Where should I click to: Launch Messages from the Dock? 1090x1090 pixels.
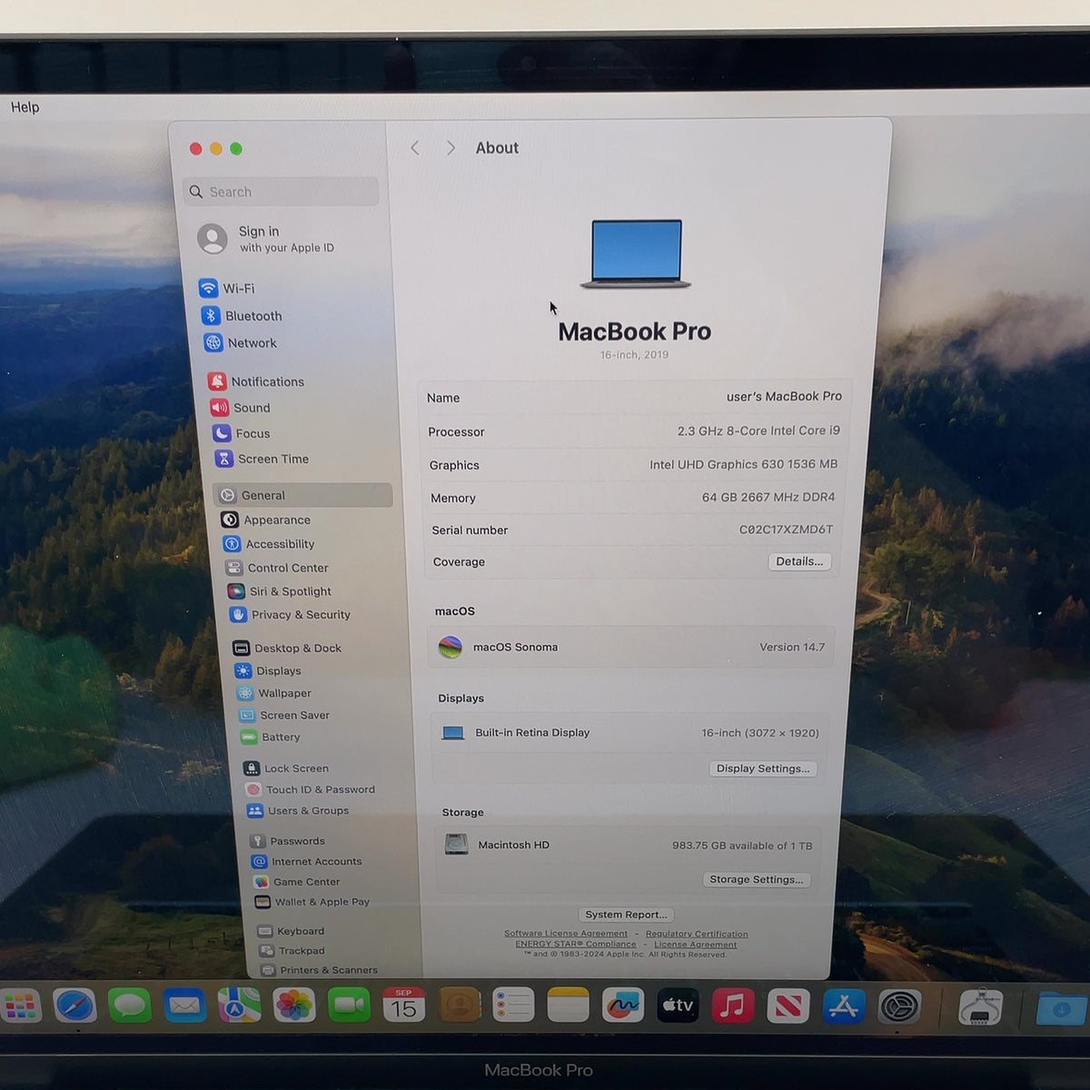[130, 1006]
